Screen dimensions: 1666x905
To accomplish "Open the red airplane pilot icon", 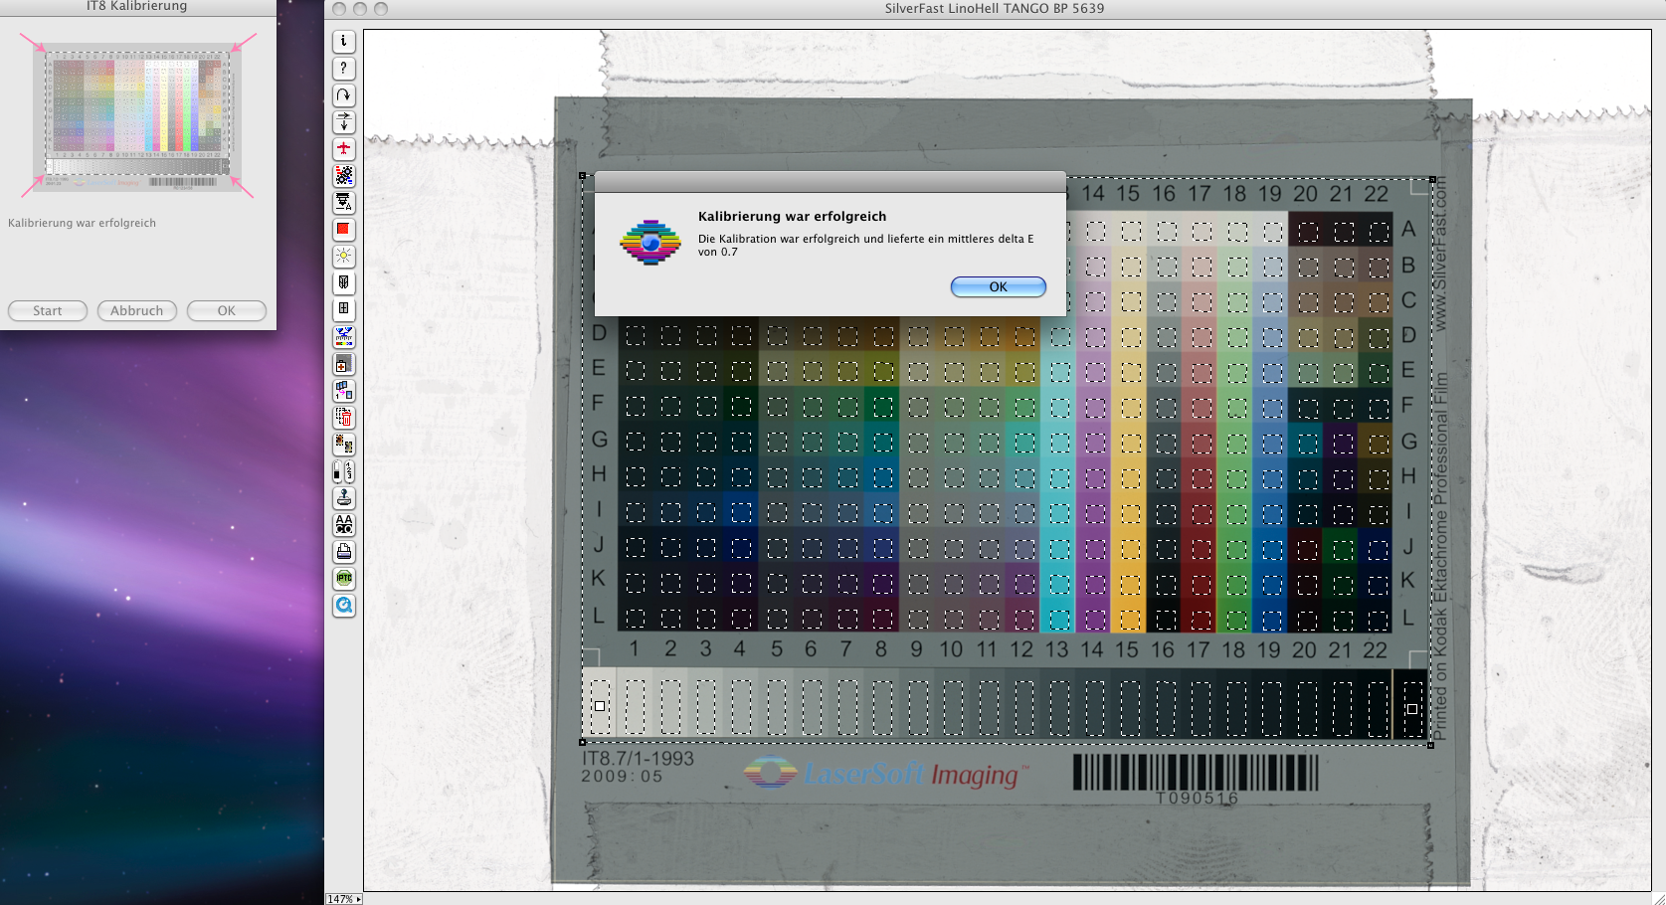I will (x=343, y=148).
